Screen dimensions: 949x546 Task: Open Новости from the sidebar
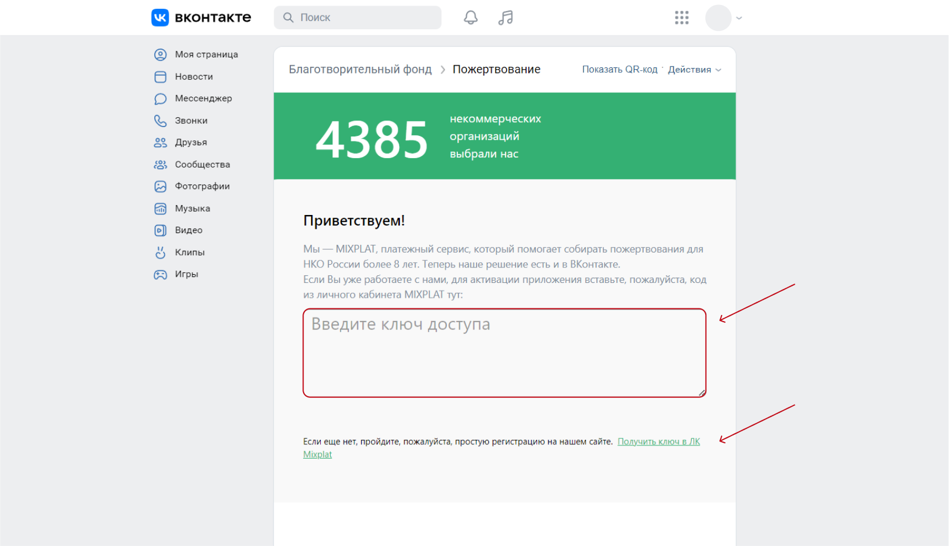point(194,76)
